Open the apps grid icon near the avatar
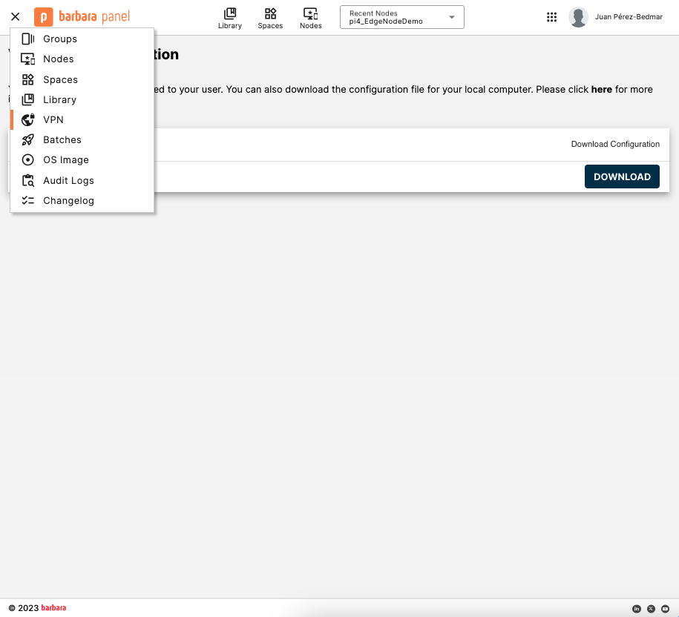The width and height of the screenshot is (679, 617). 551,16
